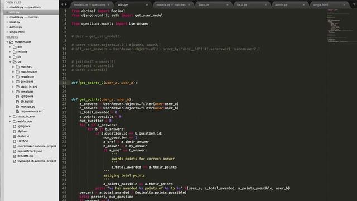Close the local.py tab via its X icon
Image resolution: width=357 pixels, height=201 pixels.
(266, 5)
